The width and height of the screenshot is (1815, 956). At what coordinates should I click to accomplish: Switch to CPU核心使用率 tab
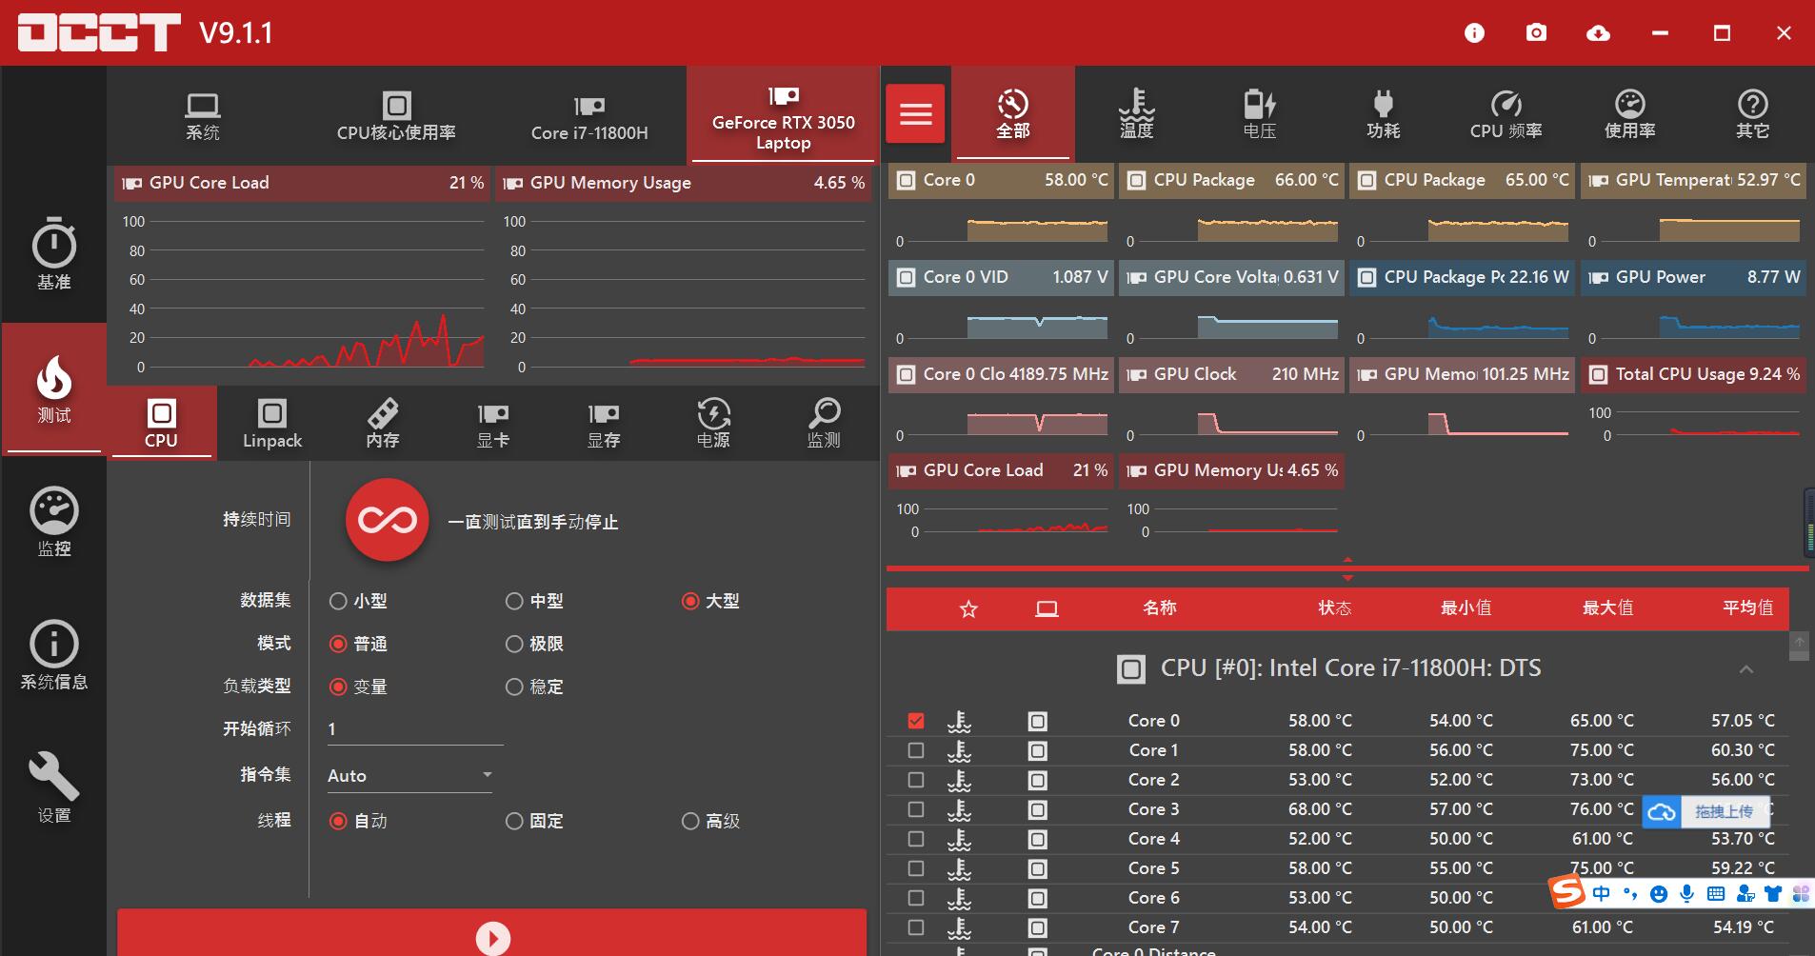(396, 117)
